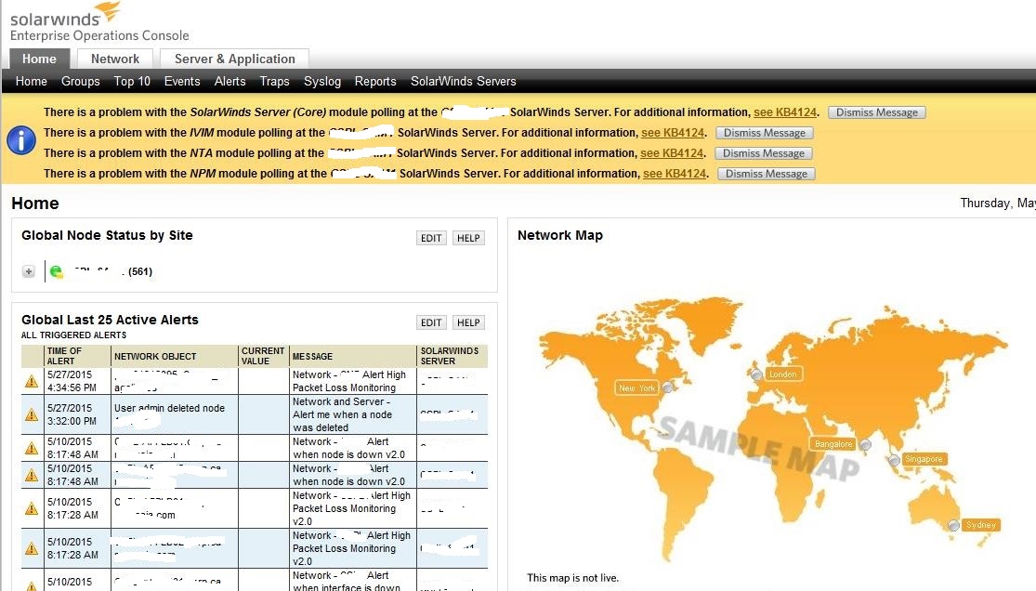Expand the site node with 561 nodes

click(x=29, y=271)
